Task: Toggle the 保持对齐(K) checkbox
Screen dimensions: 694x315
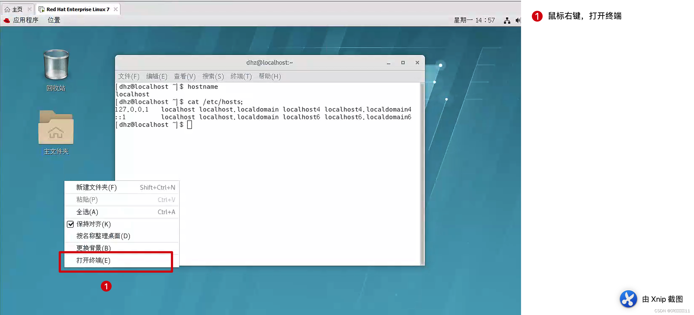Action: point(70,224)
